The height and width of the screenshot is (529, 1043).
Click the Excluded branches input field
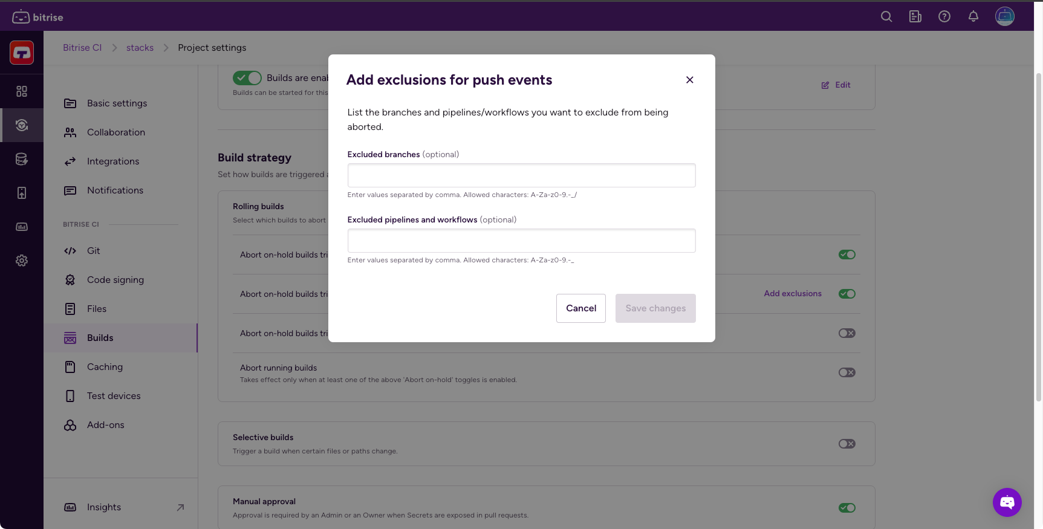tap(521, 175)
